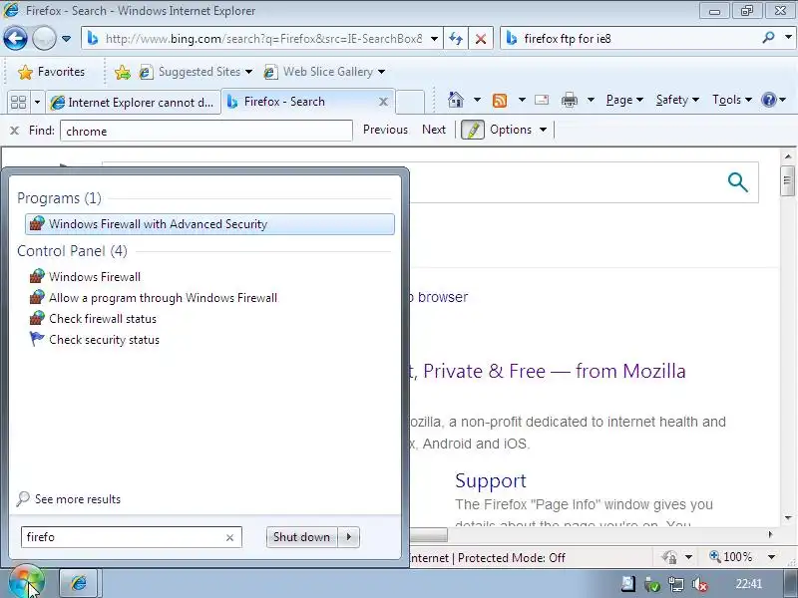The image size is (798, 598).
Task: Close the Firefox - Search tab
Action: click(x=383, y=102)
